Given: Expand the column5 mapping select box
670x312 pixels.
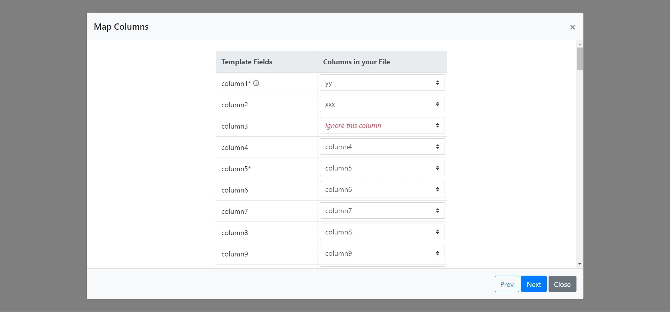Looking at the screenshot, I should coord(382,168).
